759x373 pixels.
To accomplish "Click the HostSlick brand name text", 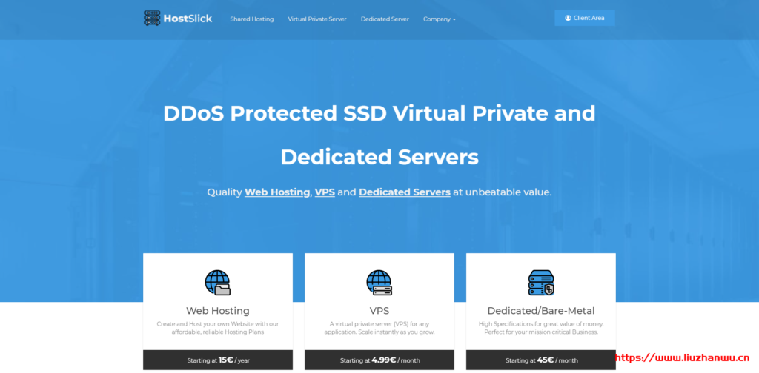I will pyautogui.click(x=188, y=19).
